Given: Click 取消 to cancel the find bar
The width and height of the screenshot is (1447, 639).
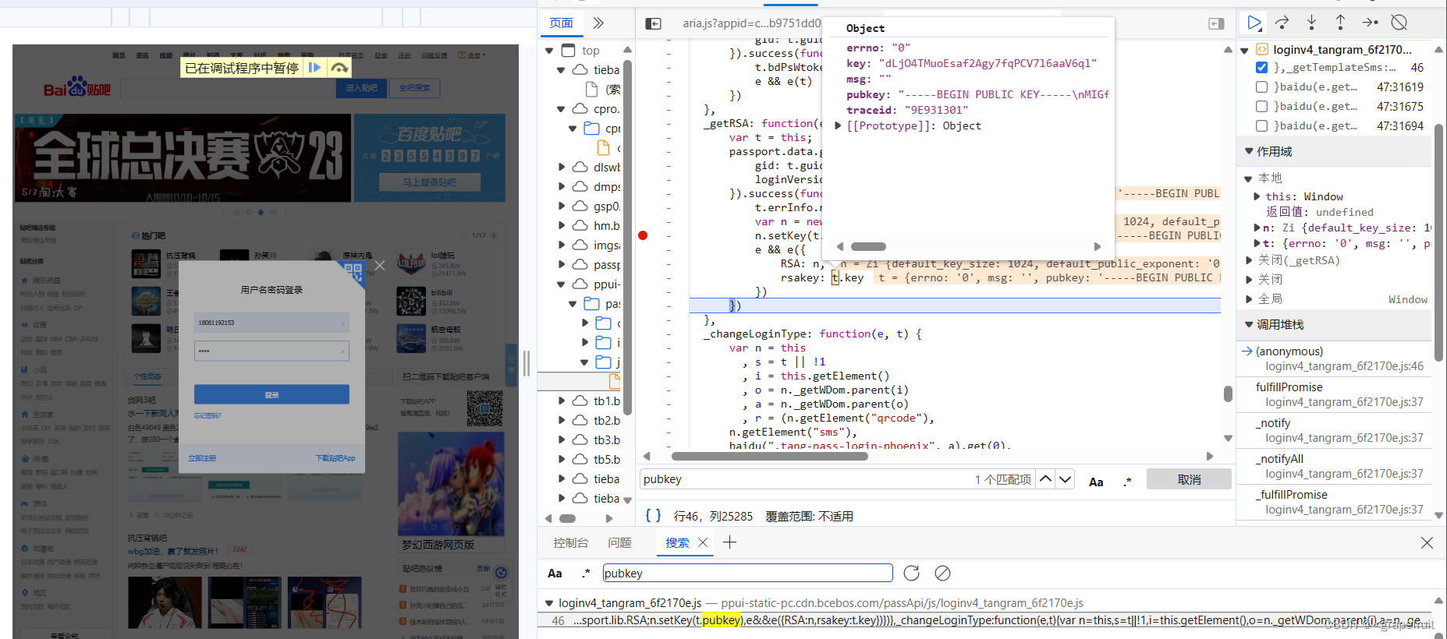Looking at the screenshot, I should coord(1189,479).
